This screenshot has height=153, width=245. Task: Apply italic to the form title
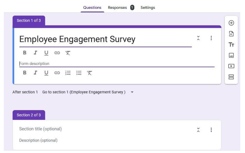(x=35, y=53)
